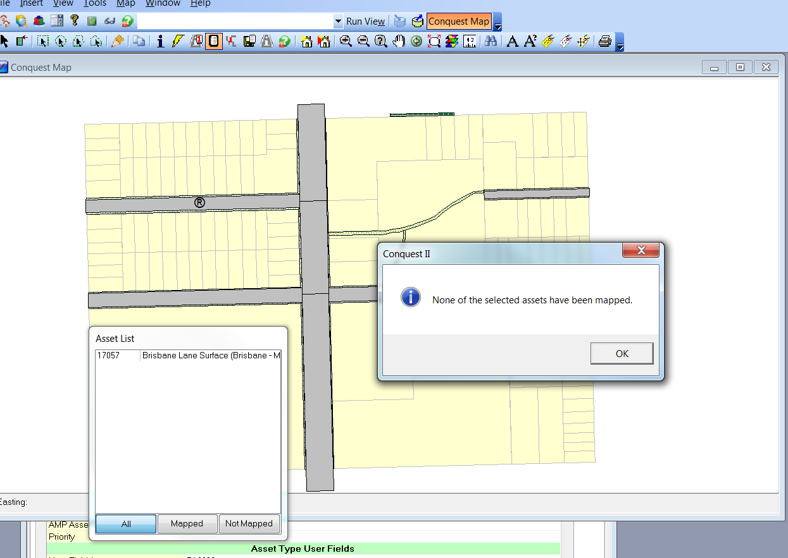788x558 pixels.
Task: Filter Asset List to Mapped
Action: click(x=187, y=524)
